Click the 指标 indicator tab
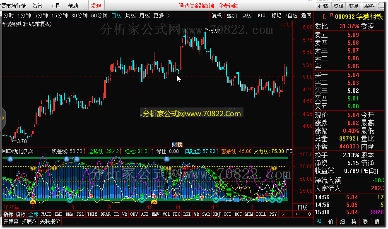The height and width of the screenshot is (229, 388). point(8,214)
